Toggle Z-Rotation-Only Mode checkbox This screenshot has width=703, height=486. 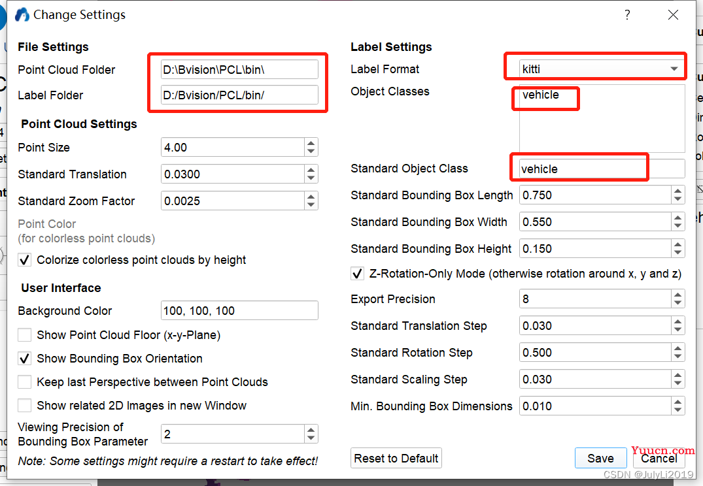357,274
